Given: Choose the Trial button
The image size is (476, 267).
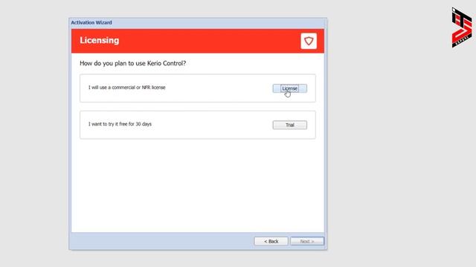Looking at the screenshot, I should (289, 125).
